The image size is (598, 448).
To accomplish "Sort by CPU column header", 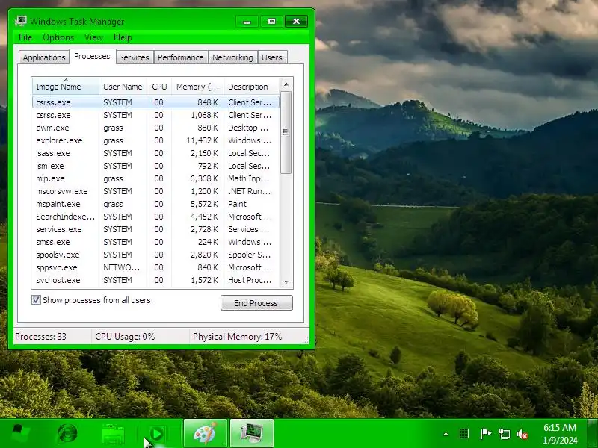I will (x=159, y=87).
